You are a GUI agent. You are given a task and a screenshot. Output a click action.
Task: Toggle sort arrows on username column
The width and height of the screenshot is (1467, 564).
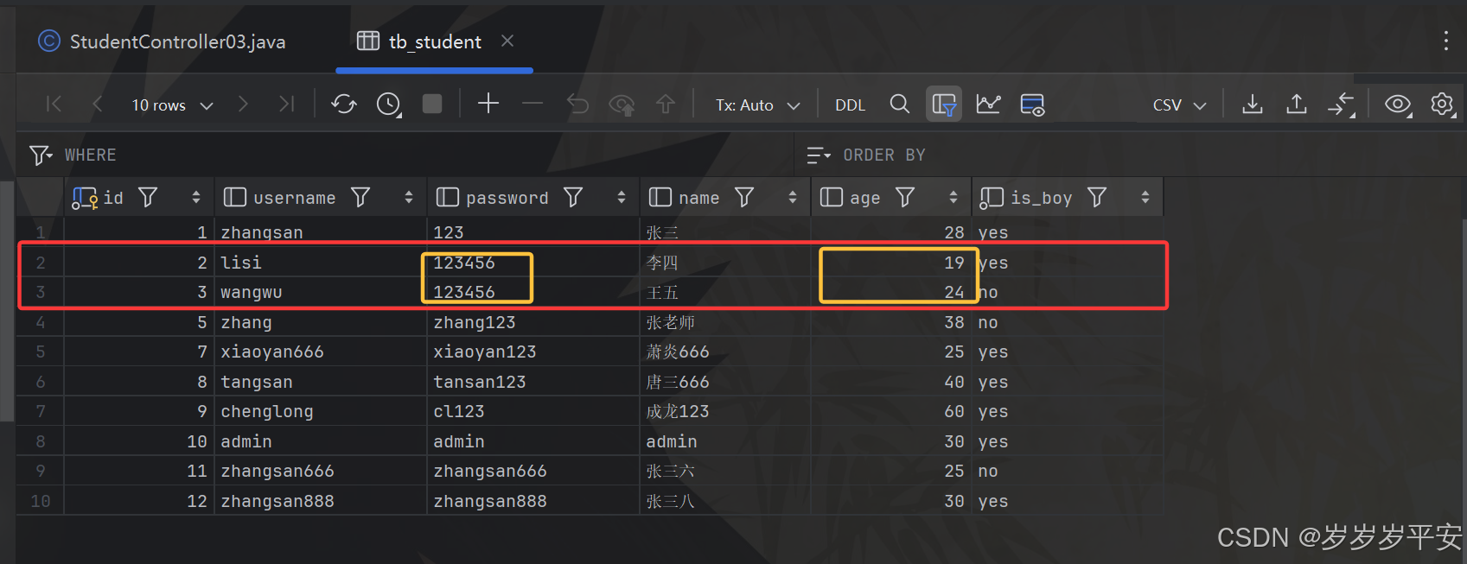coord(409,198)
